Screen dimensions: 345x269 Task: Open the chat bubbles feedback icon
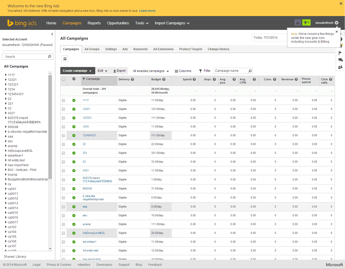tap(340, 60)
